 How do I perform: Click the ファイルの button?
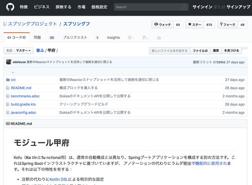pyautogui.click(x=200, y=51)
